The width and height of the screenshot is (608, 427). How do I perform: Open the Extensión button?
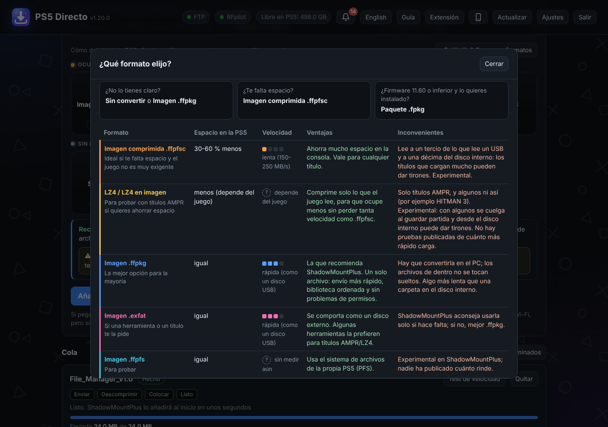pyautogui.click(x=444, y=17)
